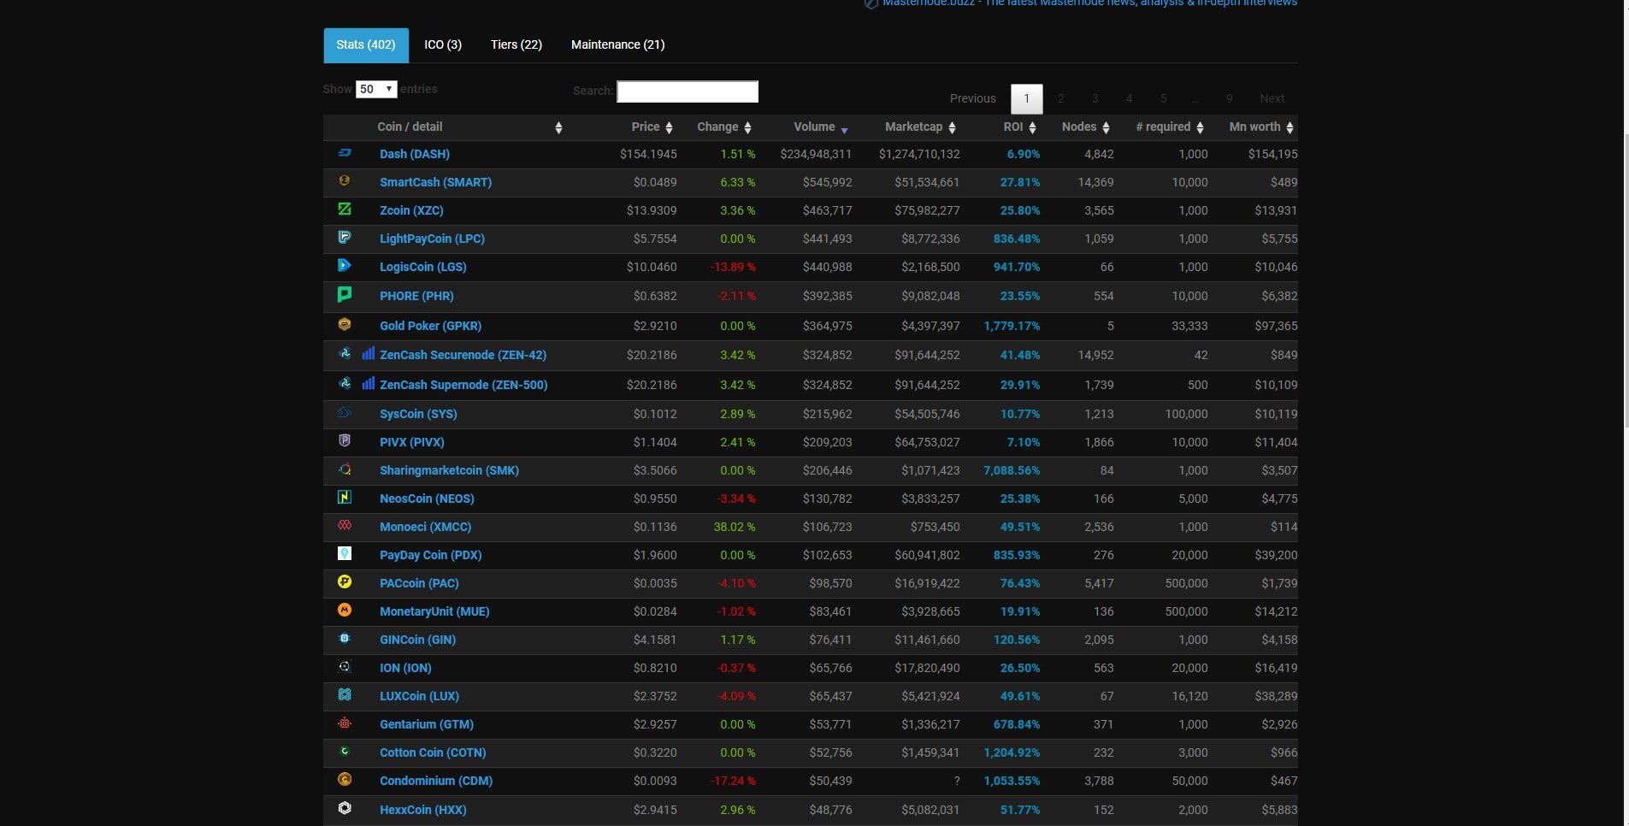Go to page 2 of results
The width and height of the screenshot is (1629, 826).
click(x=1061, y=98)
